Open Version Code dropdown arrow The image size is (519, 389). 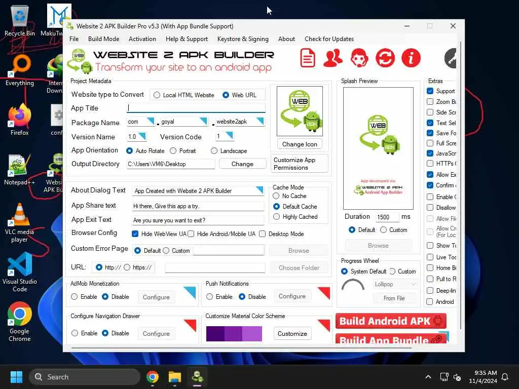[x=229, y=136]
